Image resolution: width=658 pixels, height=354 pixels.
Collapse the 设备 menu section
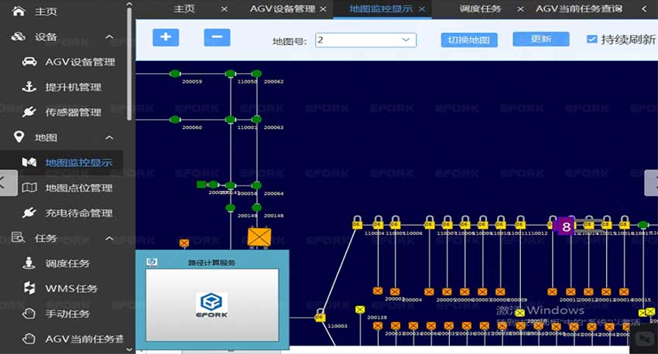point(109,37)
